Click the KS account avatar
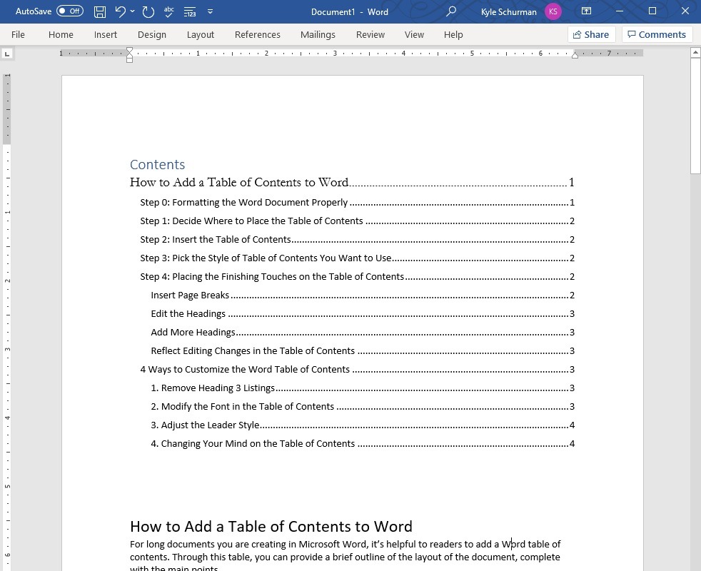Screen dimensions: 701x571 point(553,11)
